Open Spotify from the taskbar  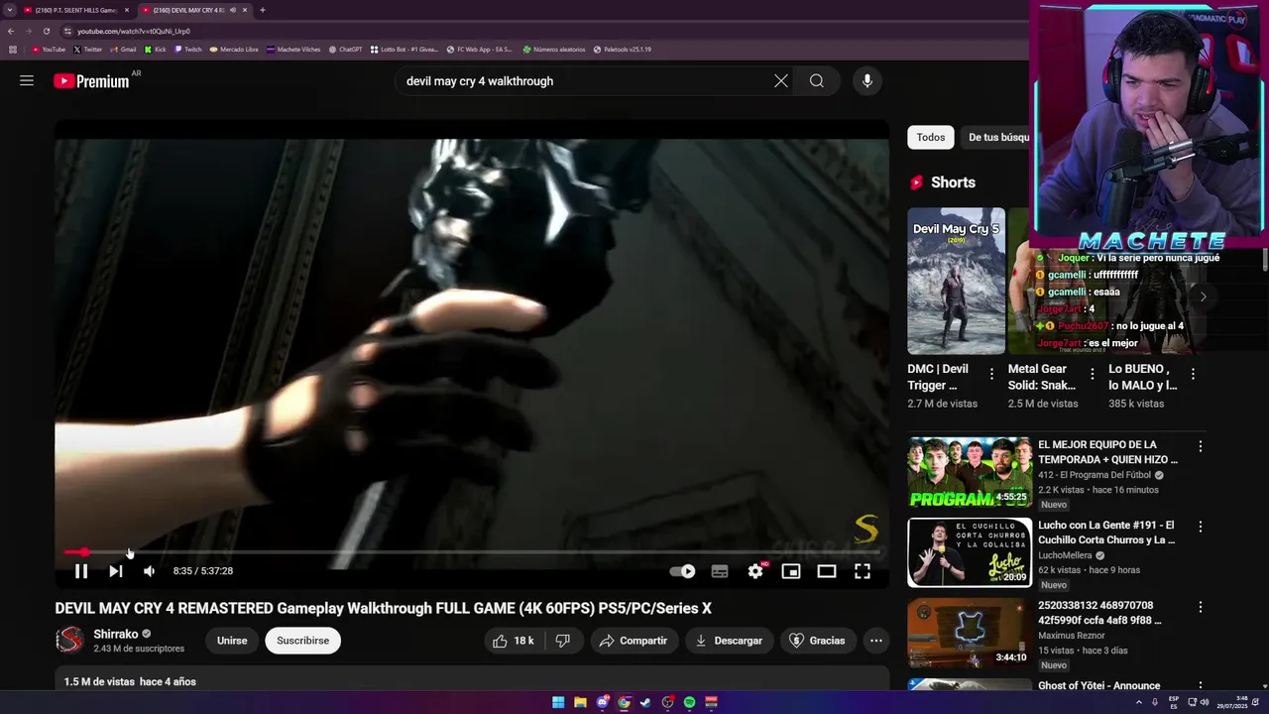[x=689, y=702]
